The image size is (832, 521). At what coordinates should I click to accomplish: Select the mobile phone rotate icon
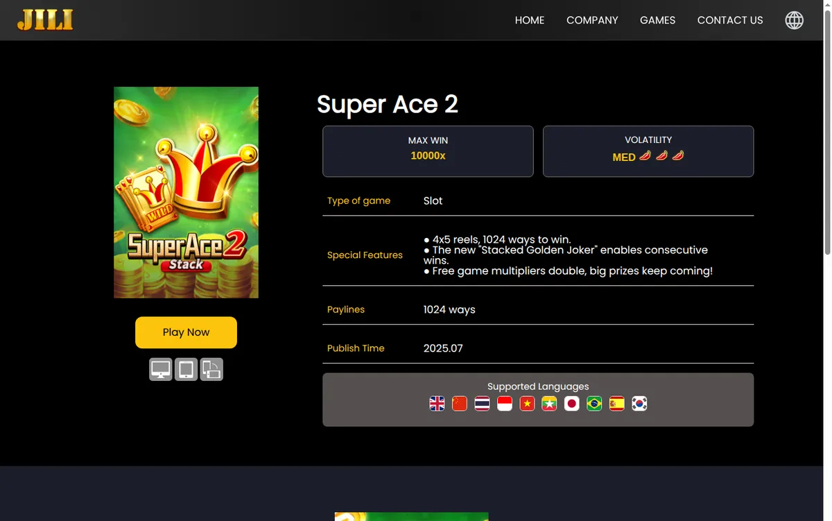click(211, 370)
